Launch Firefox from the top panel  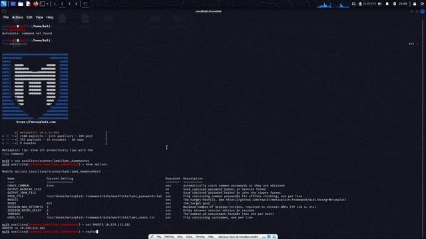[35, 4]
